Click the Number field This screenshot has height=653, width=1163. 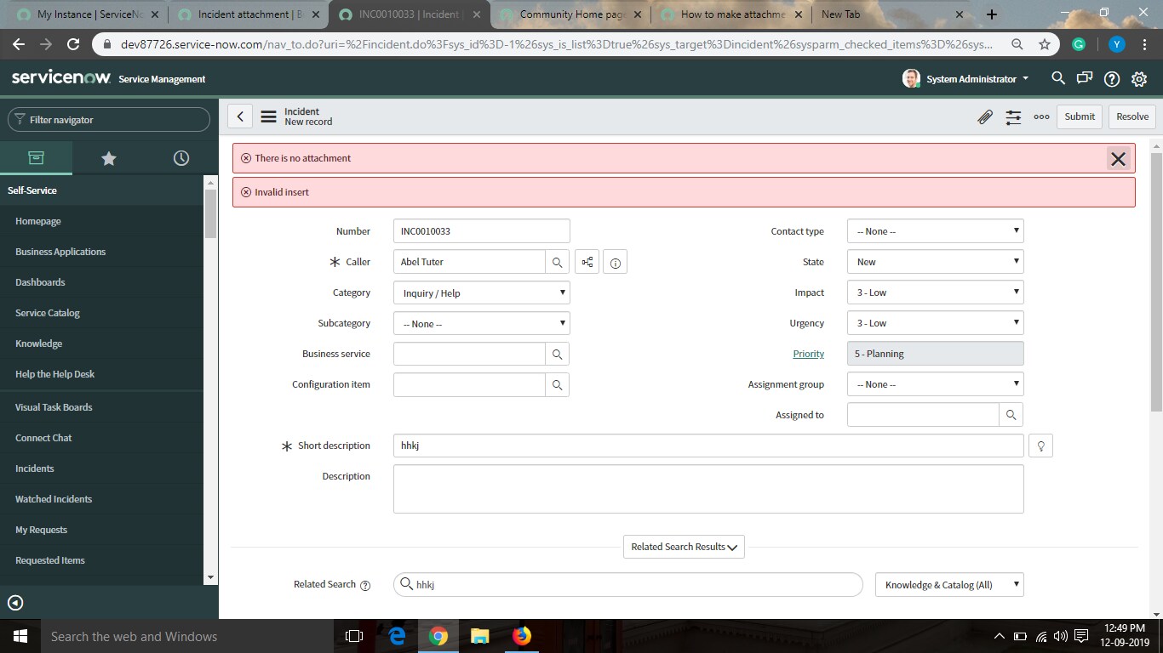(482, 231)
